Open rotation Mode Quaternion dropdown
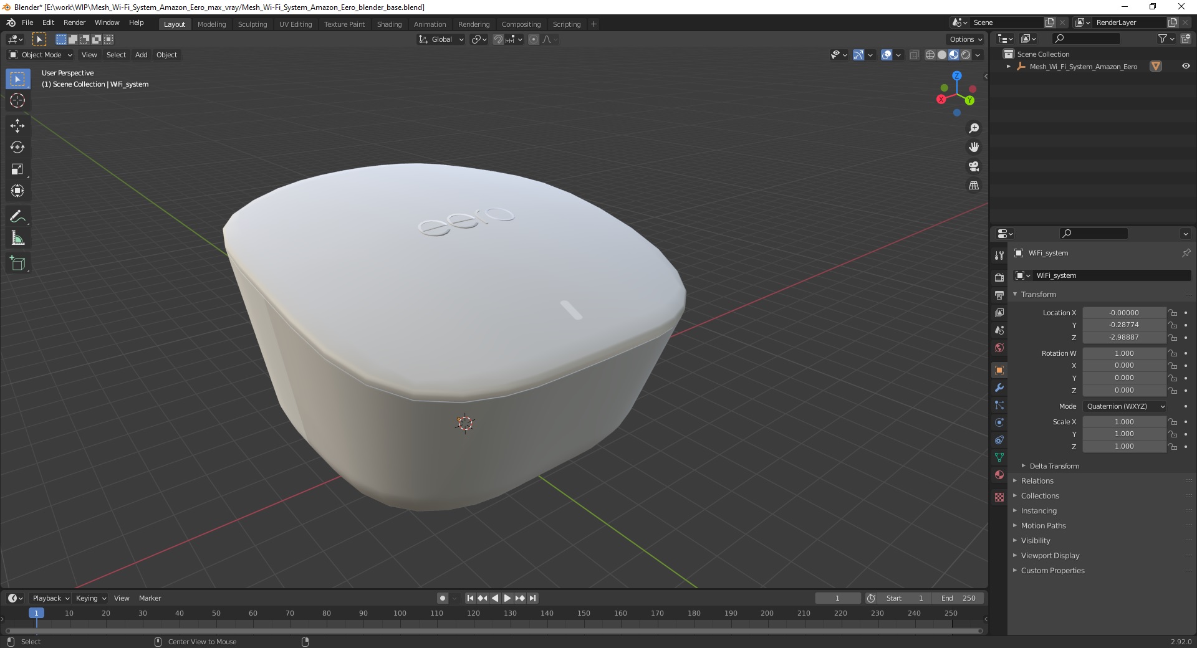The height and width of the screenshot is (648, 1197). (1125, 406)
